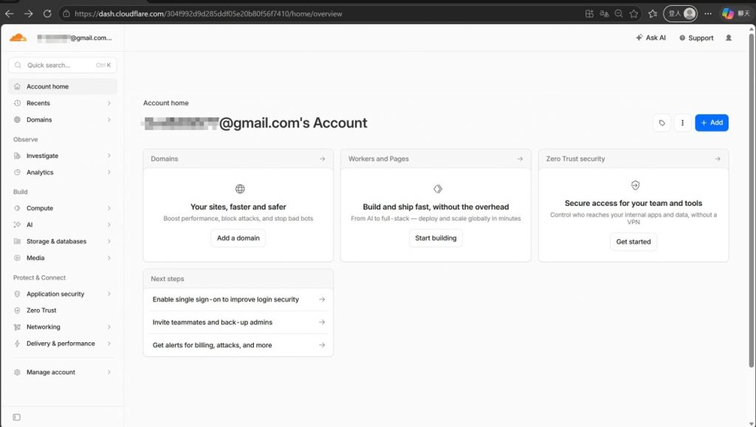The height and width of the screenshot is (427, 756).
Task: Open Enable single sign-on next step
Action: (238, 299)
